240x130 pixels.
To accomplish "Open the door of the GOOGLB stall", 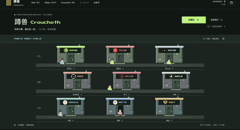I will (71, 111).
